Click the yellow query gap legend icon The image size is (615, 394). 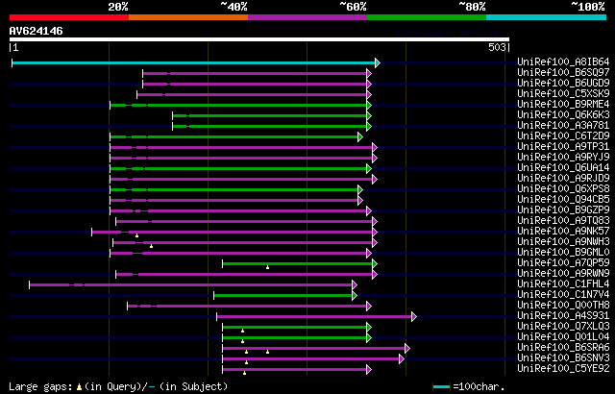point(79,387)
